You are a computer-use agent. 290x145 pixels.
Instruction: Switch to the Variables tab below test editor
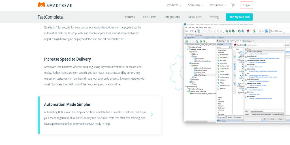coord(229,117)
